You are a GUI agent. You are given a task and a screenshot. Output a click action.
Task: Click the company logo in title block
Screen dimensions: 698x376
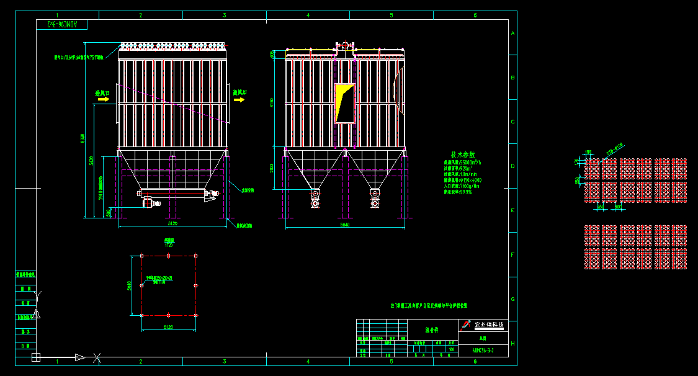466,325
